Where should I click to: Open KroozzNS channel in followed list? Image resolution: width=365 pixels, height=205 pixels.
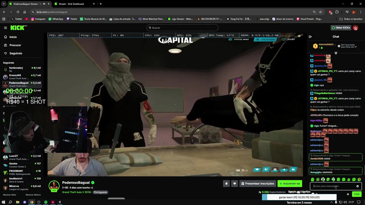coord(22,77)
